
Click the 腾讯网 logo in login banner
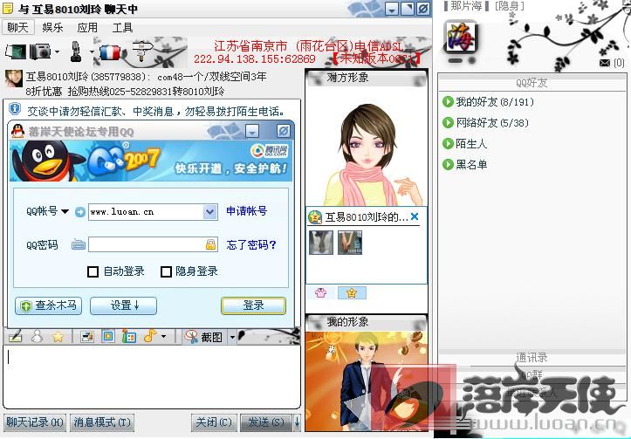[270, 150]
